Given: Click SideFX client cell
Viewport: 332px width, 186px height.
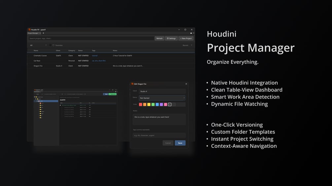Looking at the screenshot, I should pos(58,56).
